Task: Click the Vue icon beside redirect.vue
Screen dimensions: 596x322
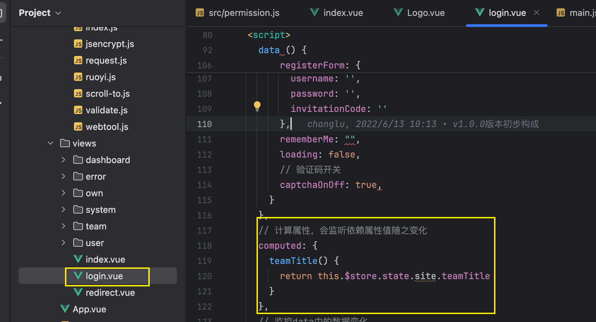Action: pos(78,292)
